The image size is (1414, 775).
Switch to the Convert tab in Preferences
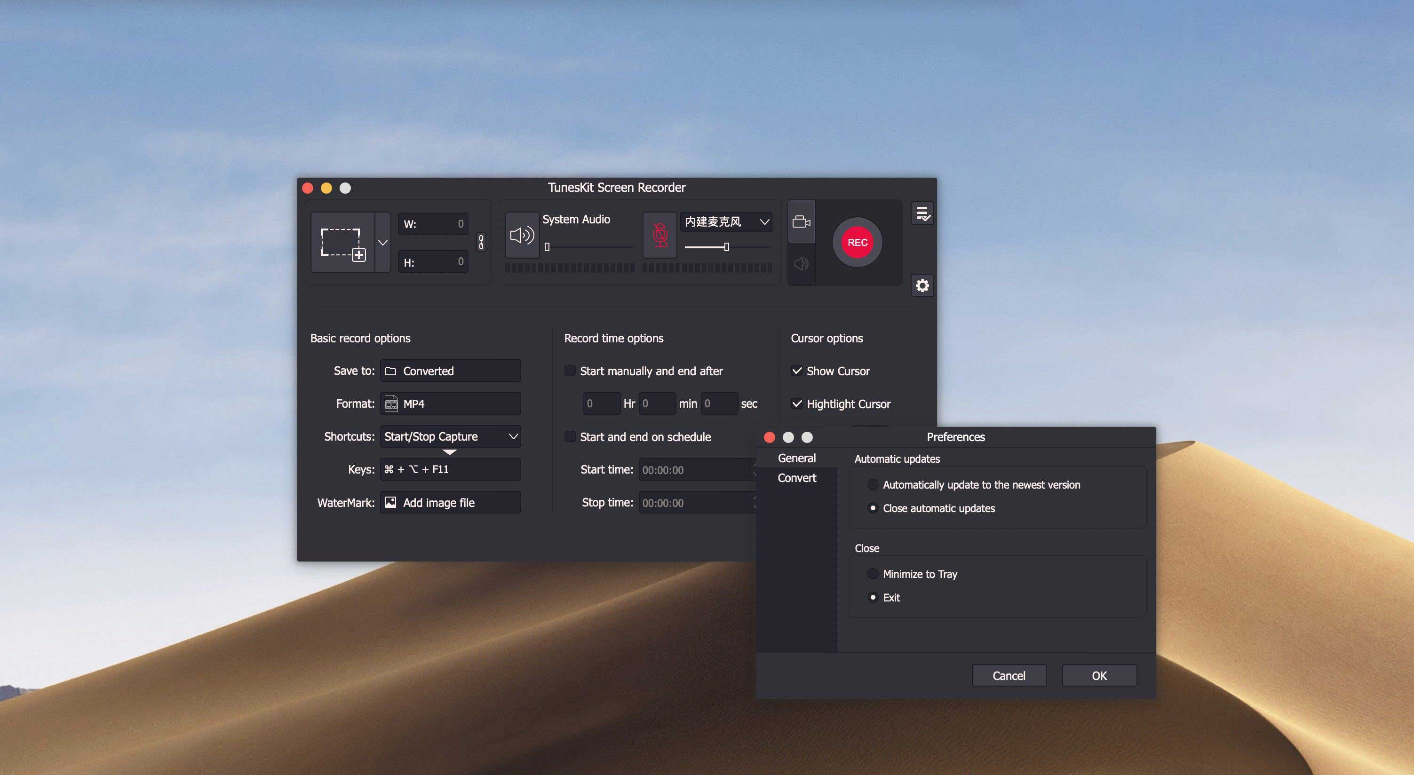click(x=796, y=477)
